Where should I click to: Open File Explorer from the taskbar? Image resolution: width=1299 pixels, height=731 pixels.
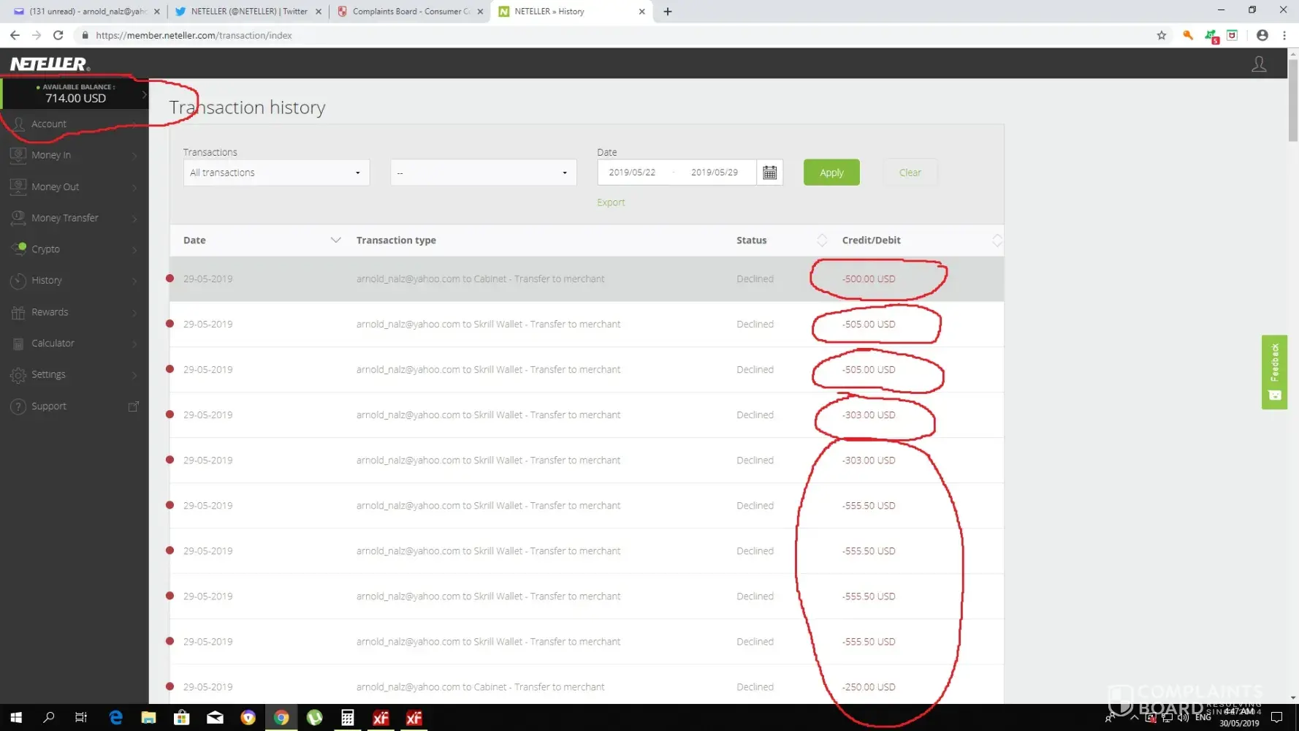pos(148,718)
